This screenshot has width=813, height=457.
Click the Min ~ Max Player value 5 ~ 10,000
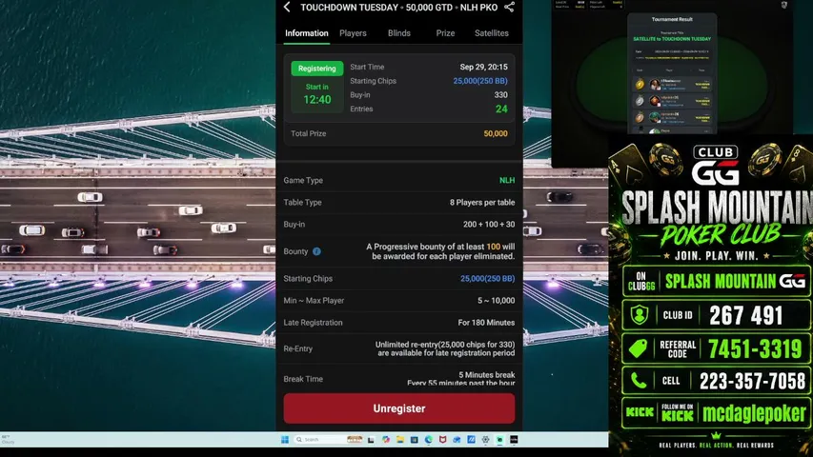point(497,301)
